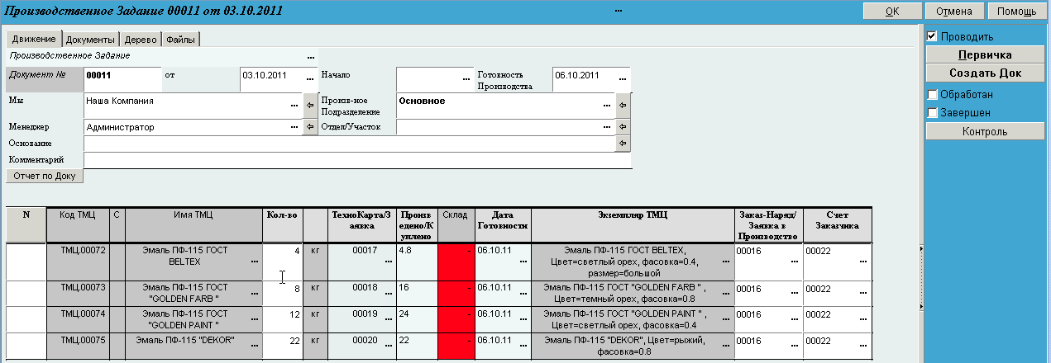Click the ellipsis in the title bar

pyautogui.click(x=619, y=11)
